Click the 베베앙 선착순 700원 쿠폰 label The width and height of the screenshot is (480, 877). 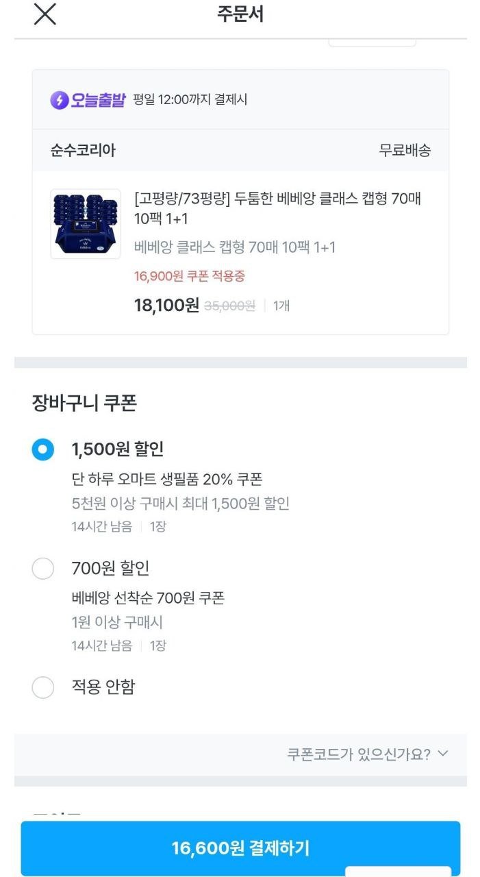(x=148, y=598)
